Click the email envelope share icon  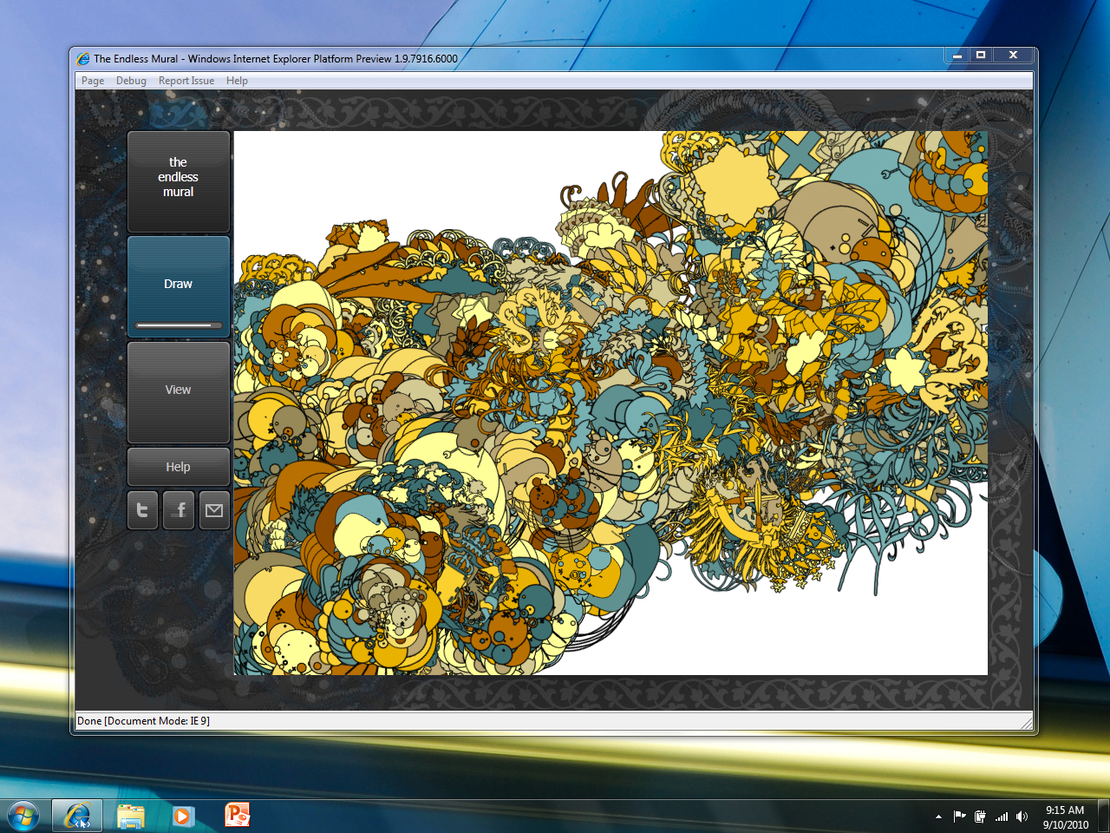click(x=214, y=510)
